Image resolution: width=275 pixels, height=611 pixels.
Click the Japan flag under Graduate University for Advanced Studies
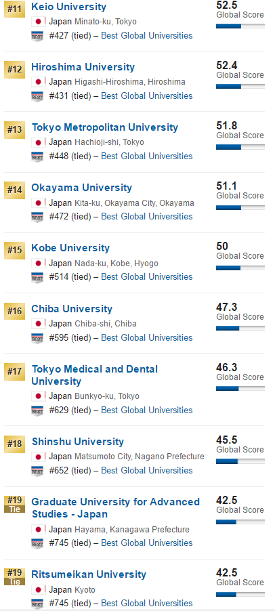tap(38, 530)
